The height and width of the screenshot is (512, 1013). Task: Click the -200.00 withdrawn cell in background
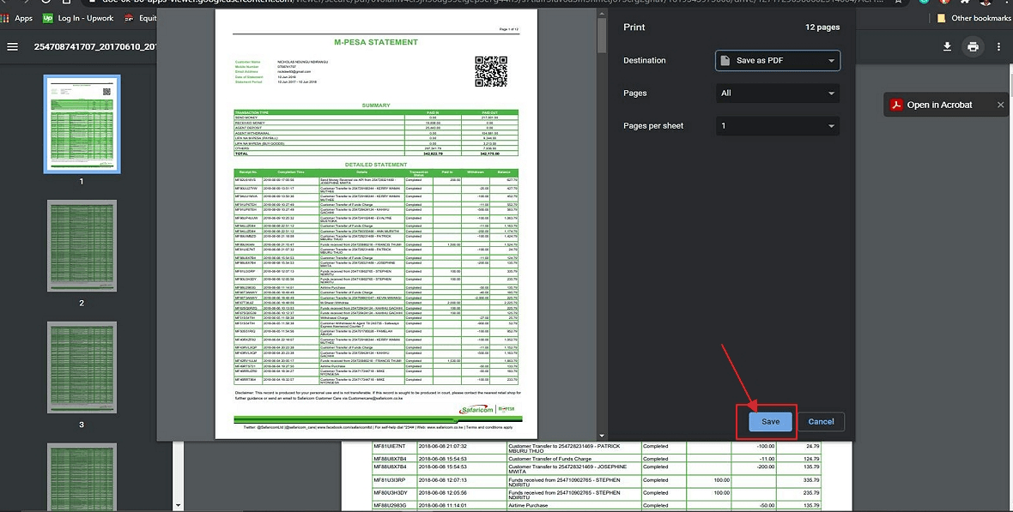pos(765,467)
